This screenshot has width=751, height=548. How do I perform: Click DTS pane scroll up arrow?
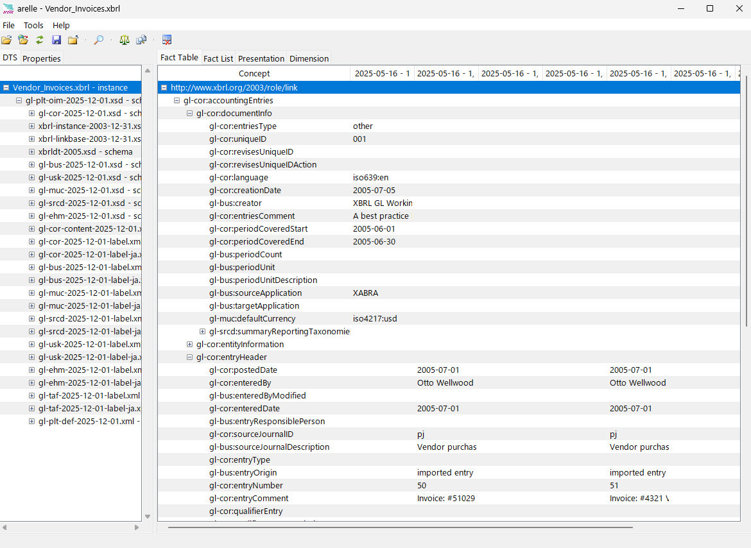coord(148,71)
